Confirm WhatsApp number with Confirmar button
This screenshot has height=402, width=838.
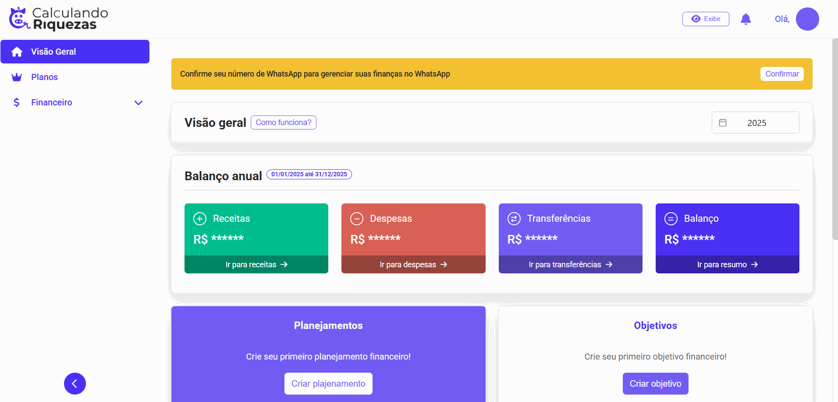(782, 74)
